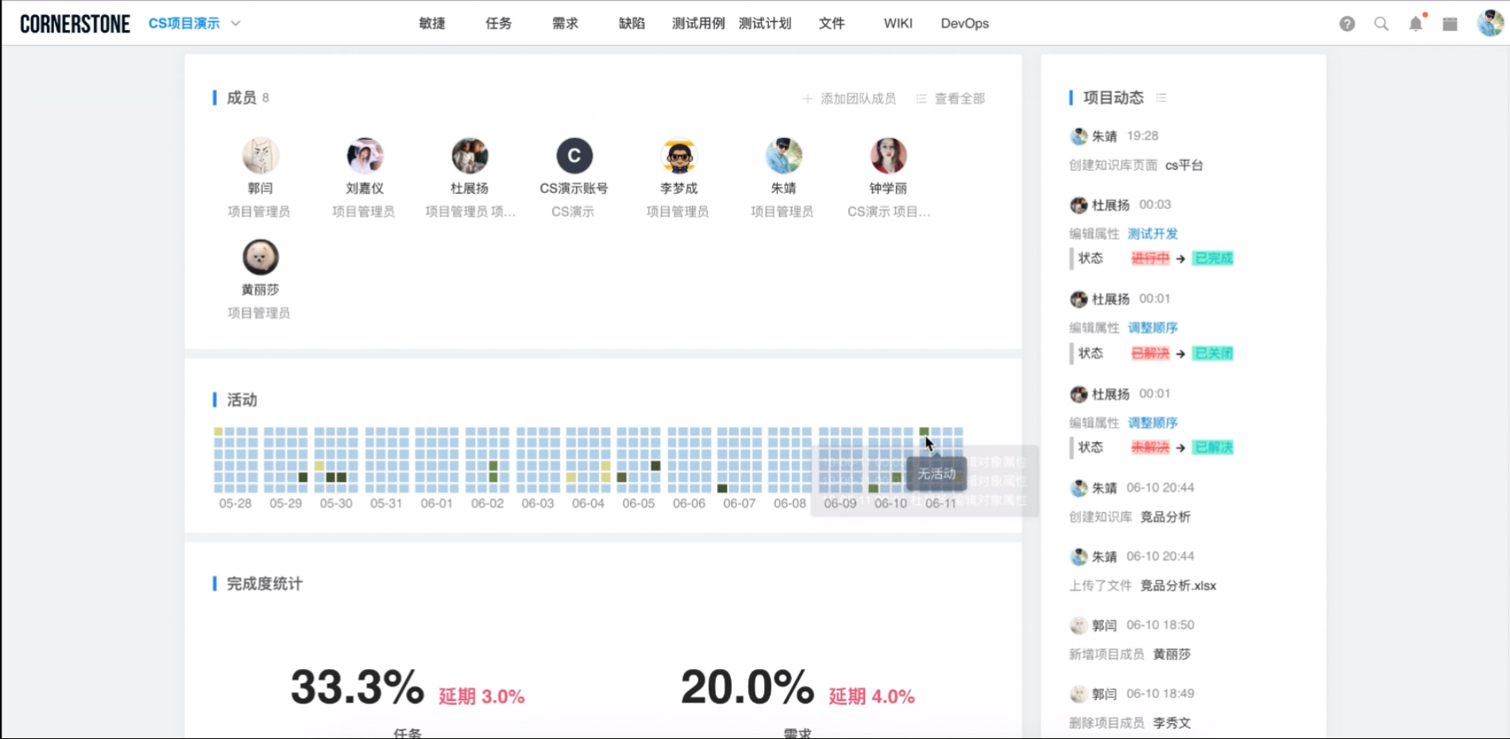This screenshot has width=1510, height=739.
Task: Click 查看全部 to view all members
Action: click(951, 98)
